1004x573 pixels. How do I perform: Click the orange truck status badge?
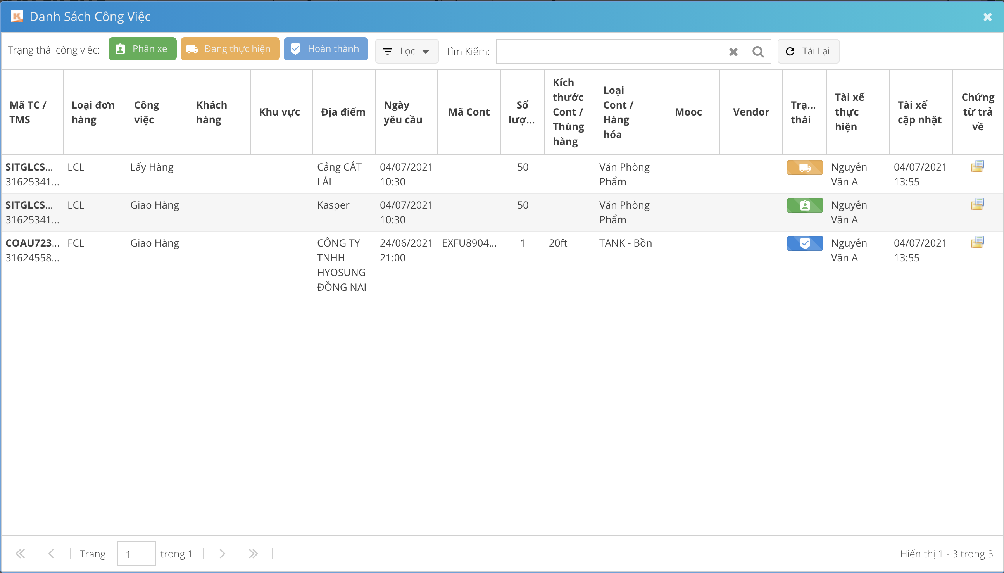pos(804,167)
